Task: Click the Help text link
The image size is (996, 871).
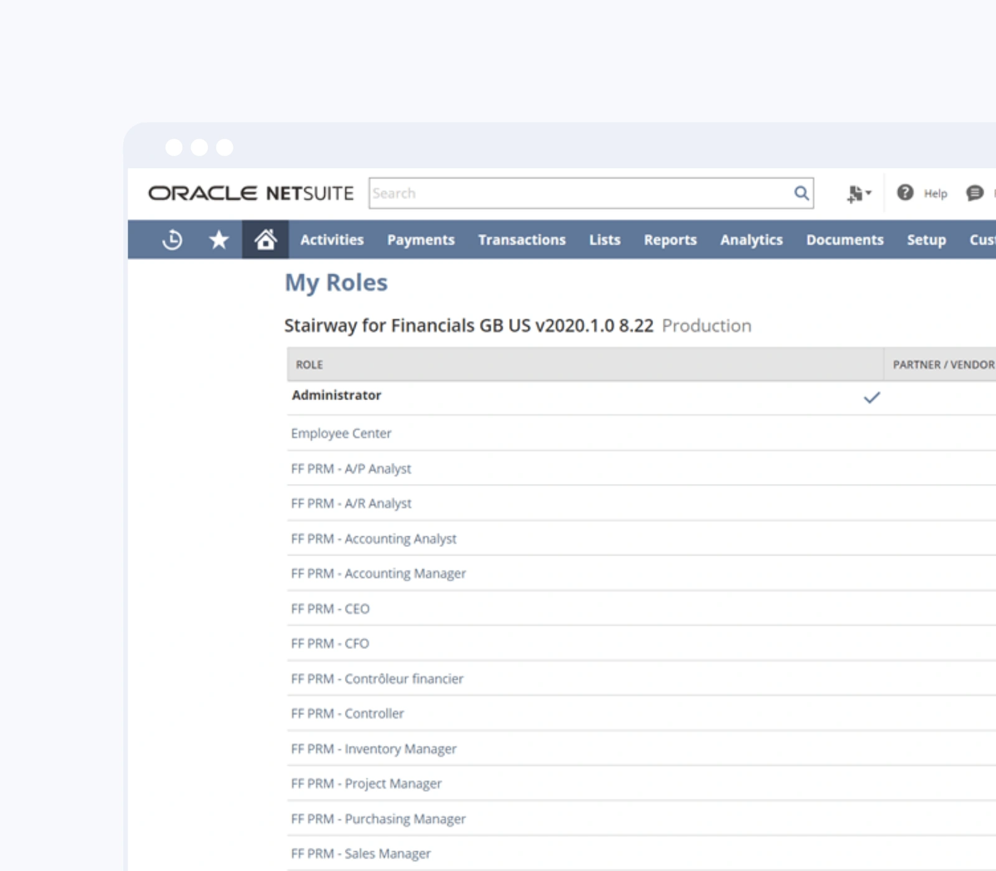Action: click(x=935, y=193)
